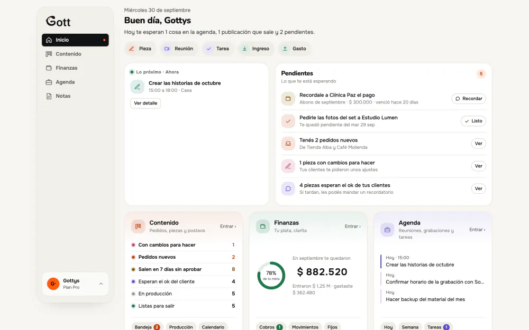
Task: Click the Pendientes count badge showing 5
Action: coord(481,74)
